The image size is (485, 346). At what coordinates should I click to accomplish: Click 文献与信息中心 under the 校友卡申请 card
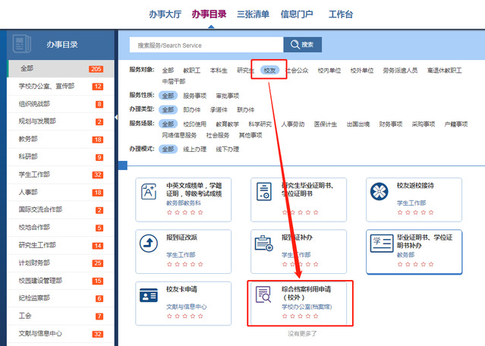click(x=187, y=307)
